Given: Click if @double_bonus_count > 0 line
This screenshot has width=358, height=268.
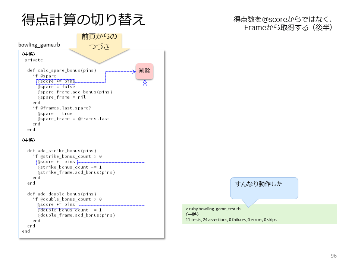Looking at the screenshot, I should 67,199.
